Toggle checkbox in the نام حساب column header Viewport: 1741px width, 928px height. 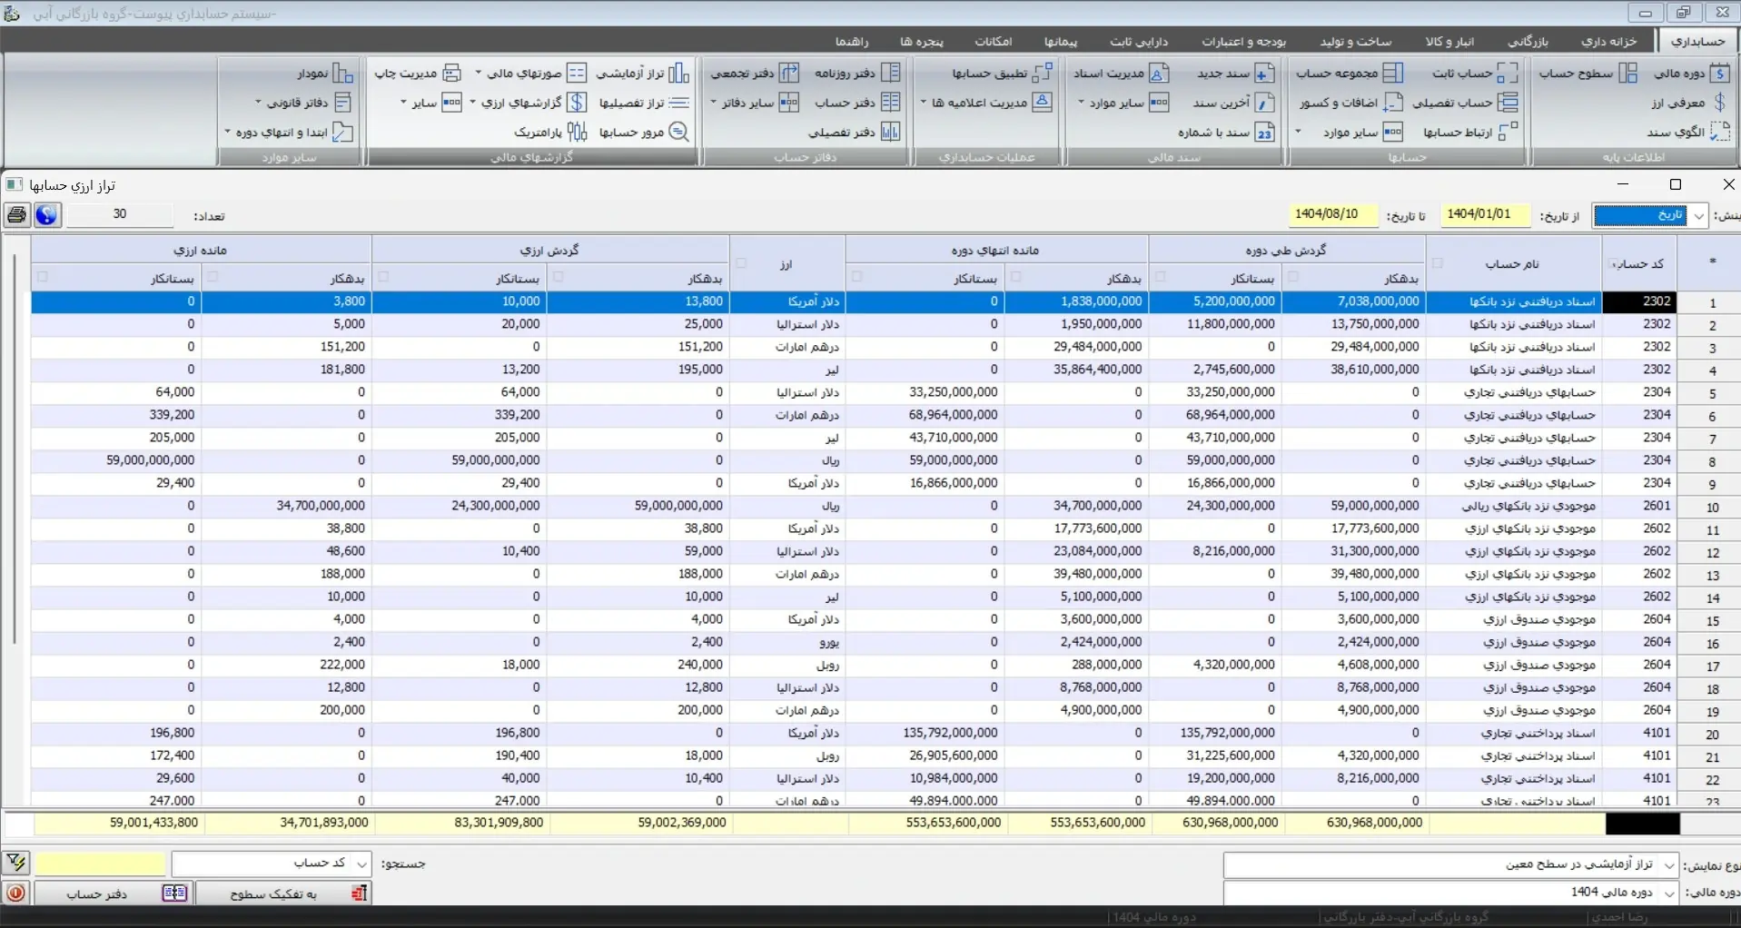click(1437, 263)
